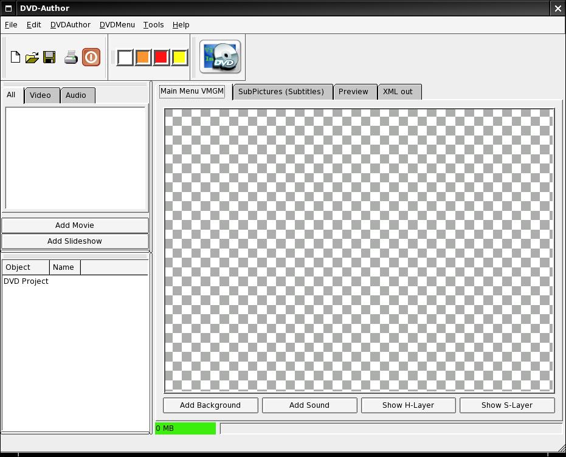Switch to the SubPictures (Subtitles) tab
This screenshot has width=566, height=457.
click(281, 92)
